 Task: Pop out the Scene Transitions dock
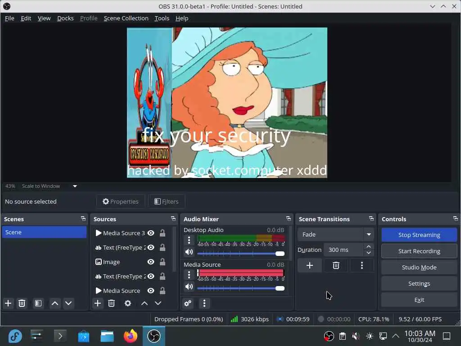point(371,219)
